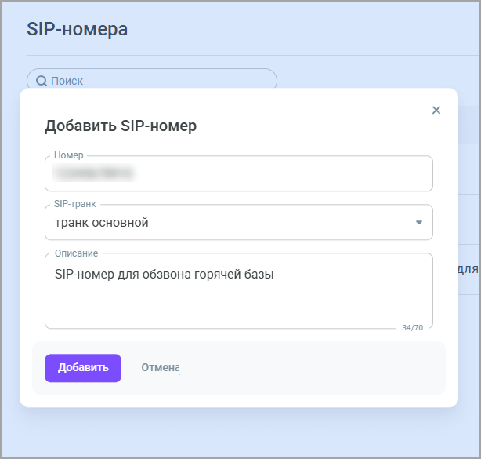The image size is (481, 459).
Task: Close the Добавить SIP-номер dialog
Action: 436,110
